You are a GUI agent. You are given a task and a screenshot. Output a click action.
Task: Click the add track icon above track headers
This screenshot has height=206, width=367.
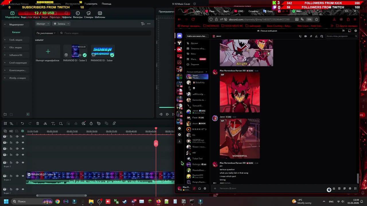[5, 131]
